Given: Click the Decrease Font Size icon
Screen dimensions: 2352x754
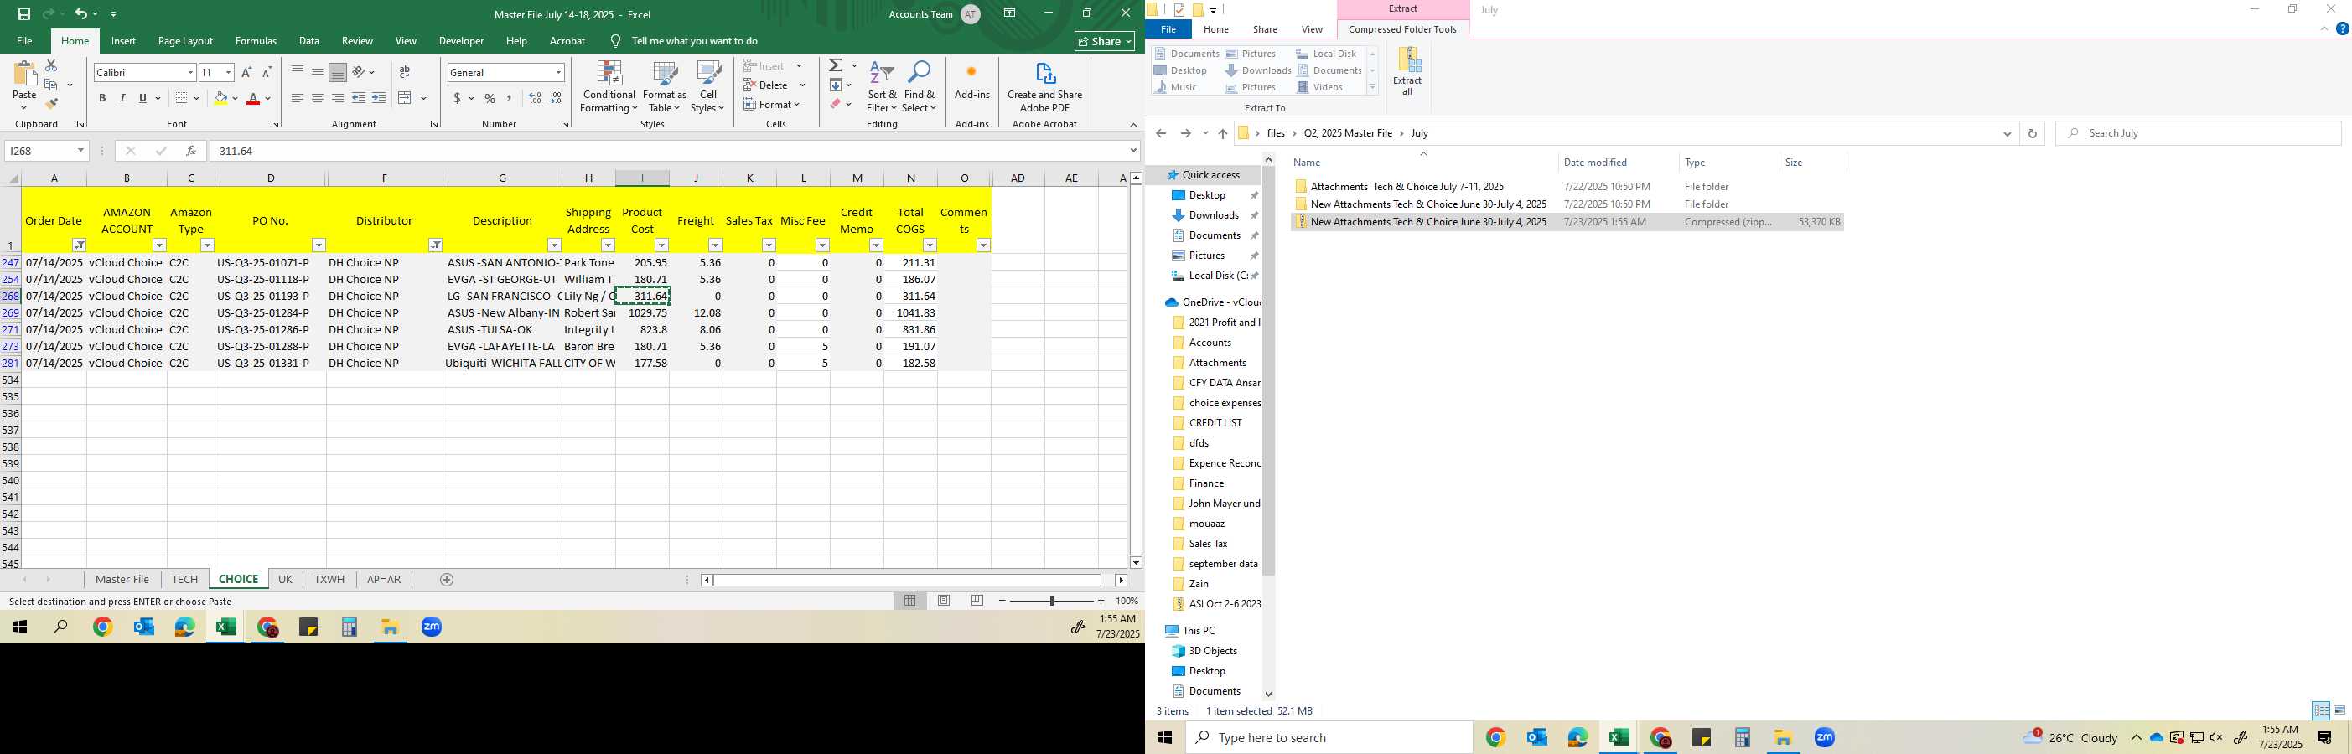Looking at the screenshot, I should (x=267, y=72).
